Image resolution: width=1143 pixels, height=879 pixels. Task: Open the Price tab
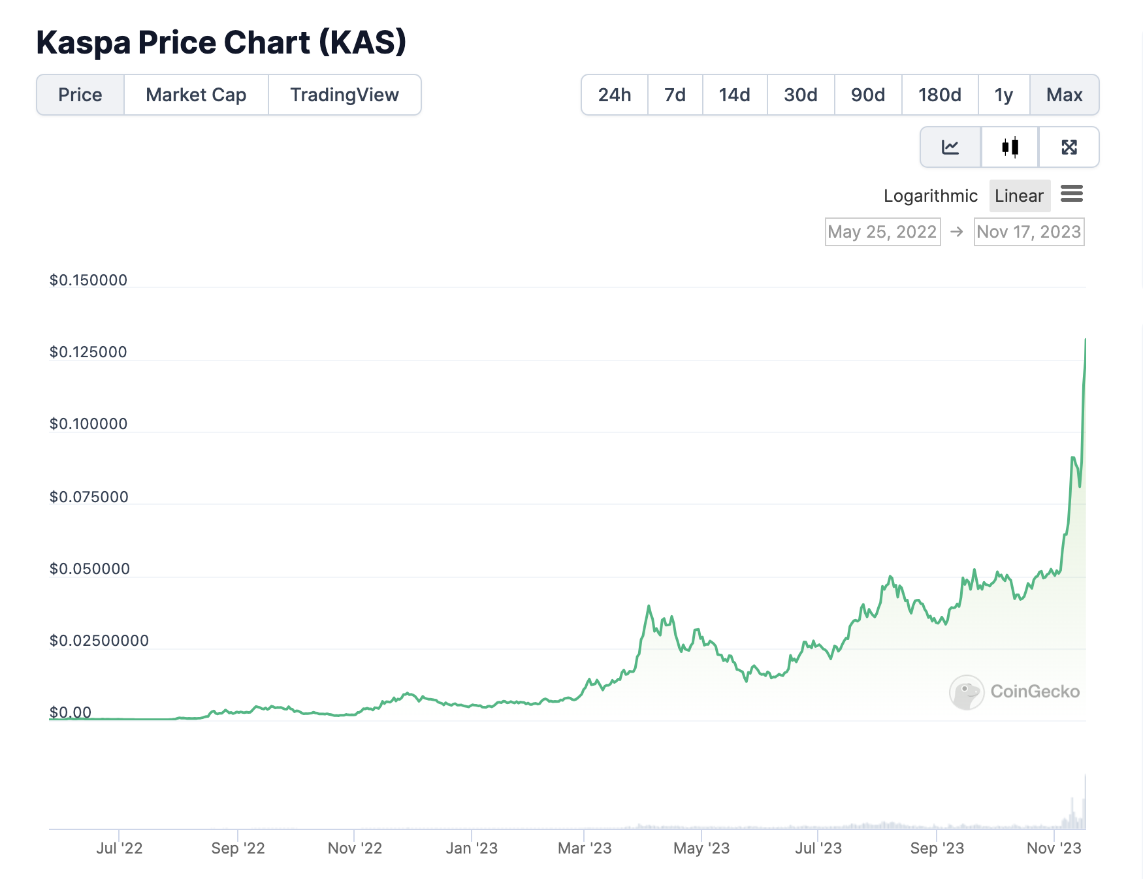(80, 95)
